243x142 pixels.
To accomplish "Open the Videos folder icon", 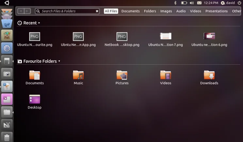I will pyautogui.click(x=166, y=75).
